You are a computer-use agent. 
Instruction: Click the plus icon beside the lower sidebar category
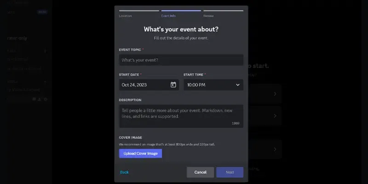pyautogui.click(x=45, y=81)
